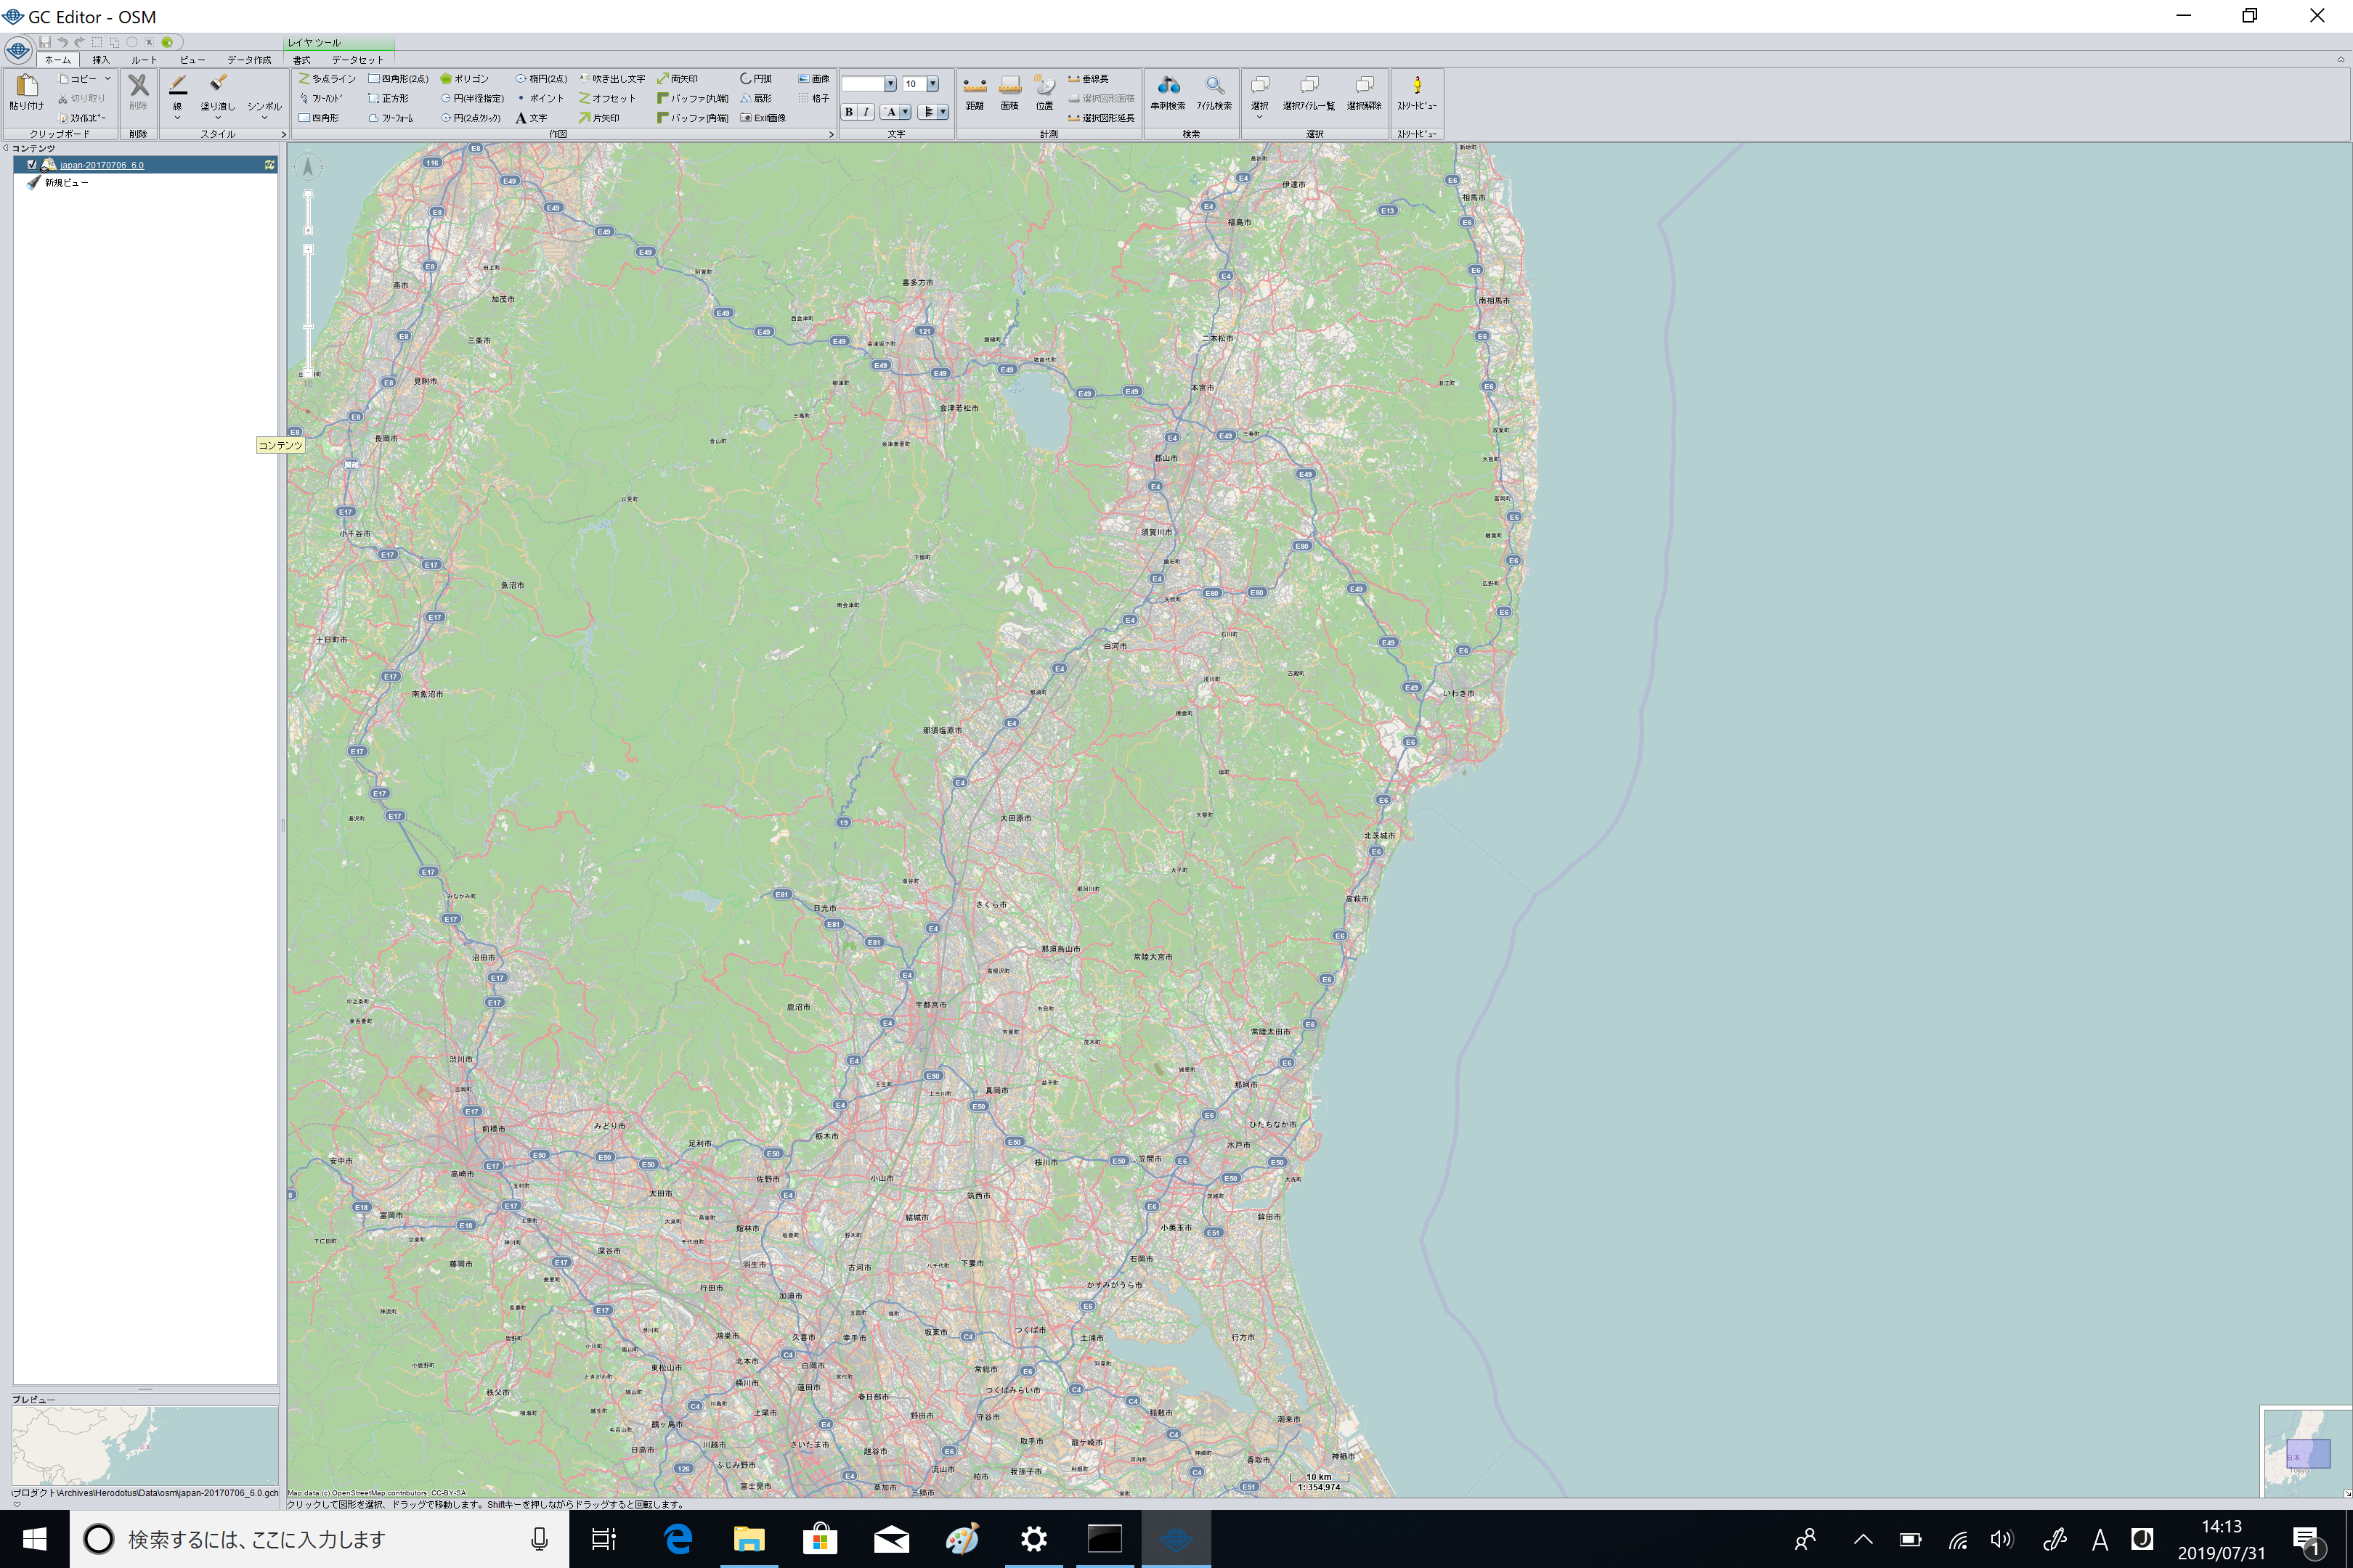Viewport: 2353px width, 1568px height.
Task: Toggle italic text formatting
Action: coord(866,112)
